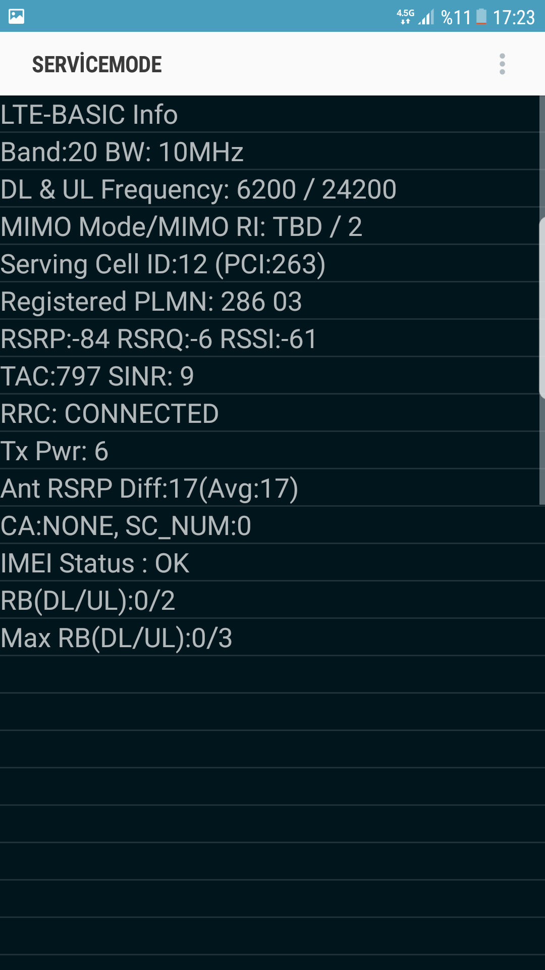Select the LTE-BASIC Info row
The image size is (545, 970).
tap(269, 114)
